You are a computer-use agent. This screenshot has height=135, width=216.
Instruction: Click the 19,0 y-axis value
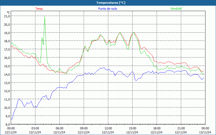(7, 33)
